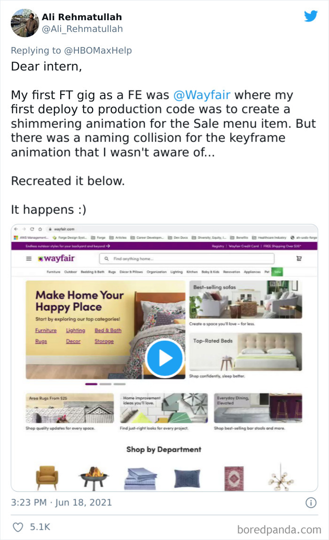Select the second carousel indicator dash
Screen dimensions: 329x540
(x=105, y=383)
